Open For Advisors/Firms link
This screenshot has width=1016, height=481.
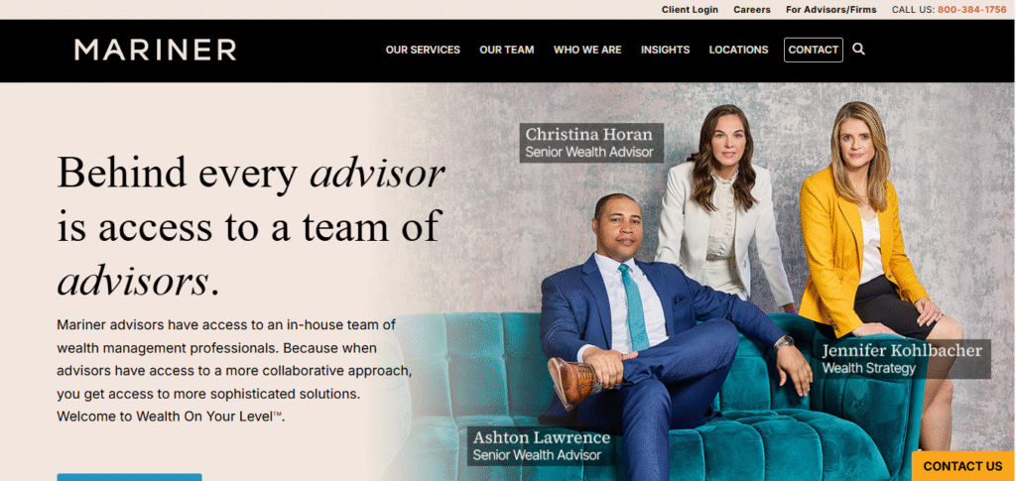pos(830,10)
